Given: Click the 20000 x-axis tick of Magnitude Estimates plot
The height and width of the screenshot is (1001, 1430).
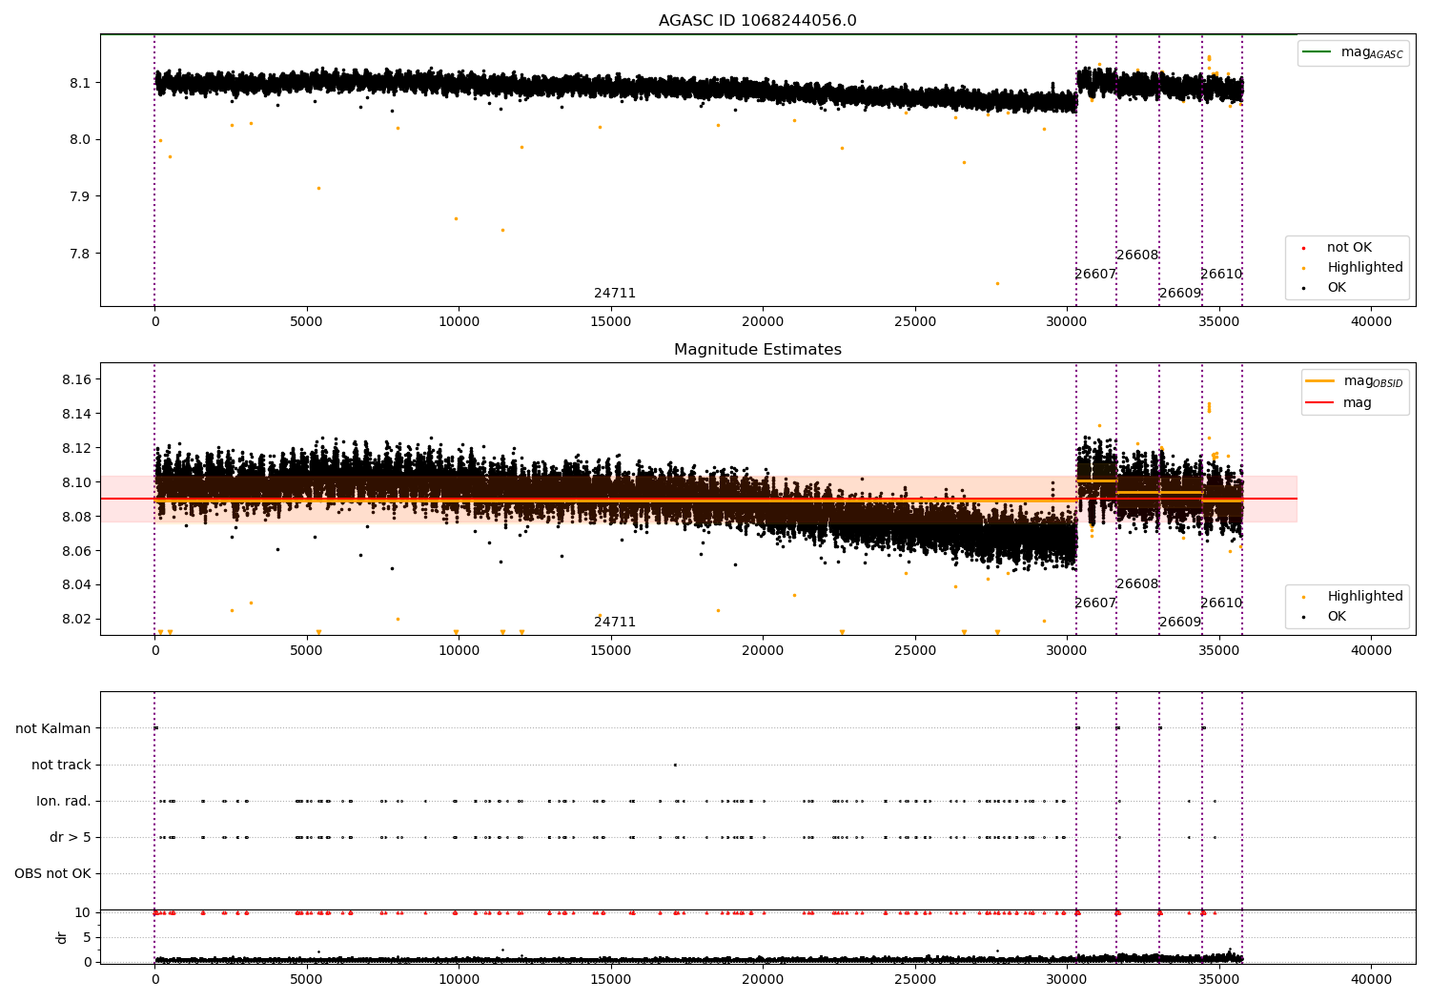Looking at the screenshot, I should 763,651.
